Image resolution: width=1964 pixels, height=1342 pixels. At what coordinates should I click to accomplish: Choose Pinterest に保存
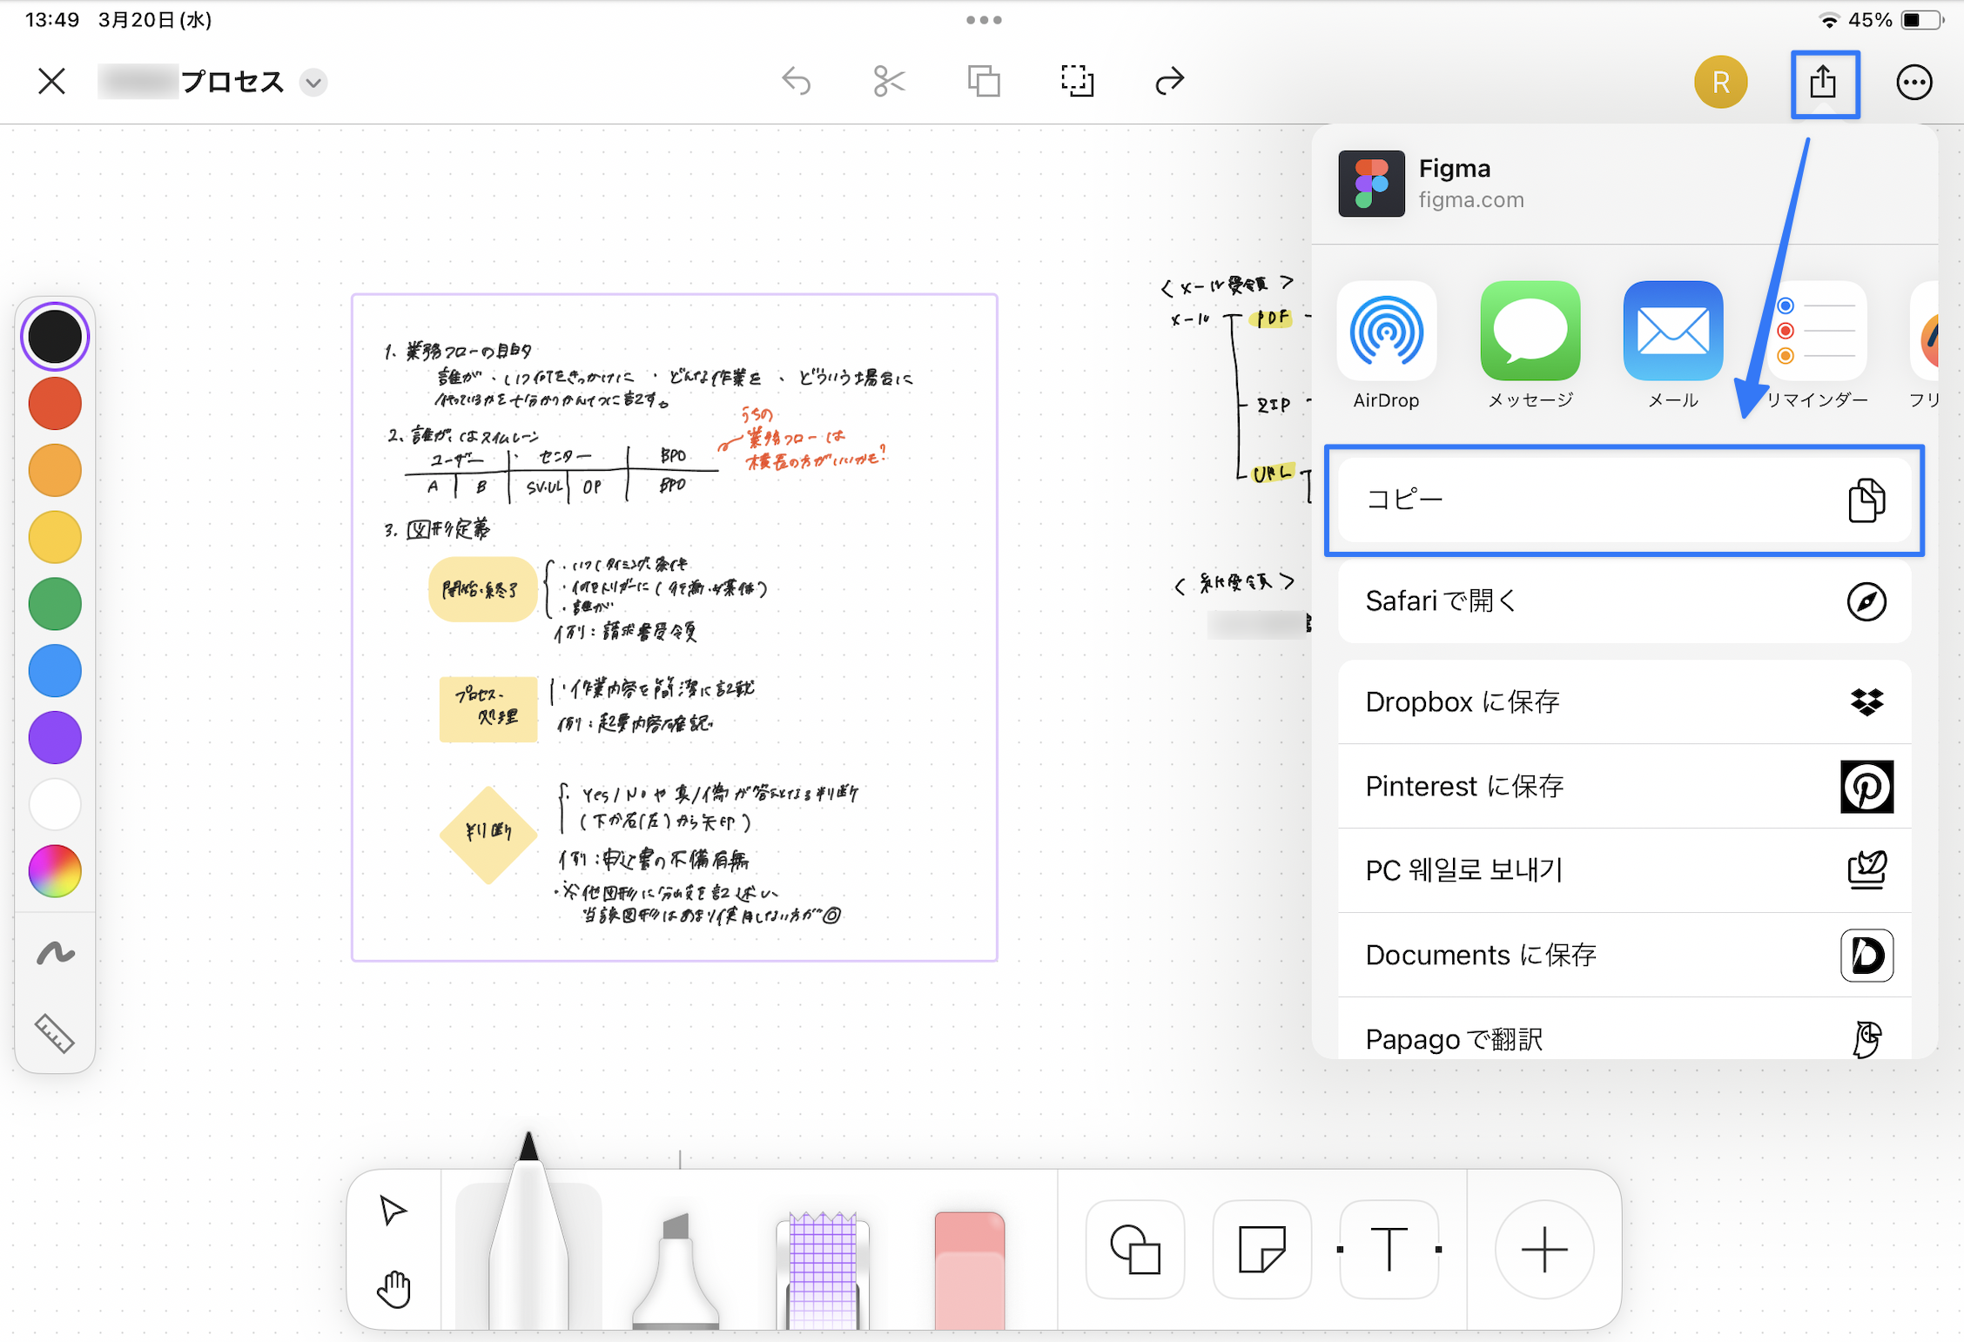pyautogui.click(x=1624, y=786)
